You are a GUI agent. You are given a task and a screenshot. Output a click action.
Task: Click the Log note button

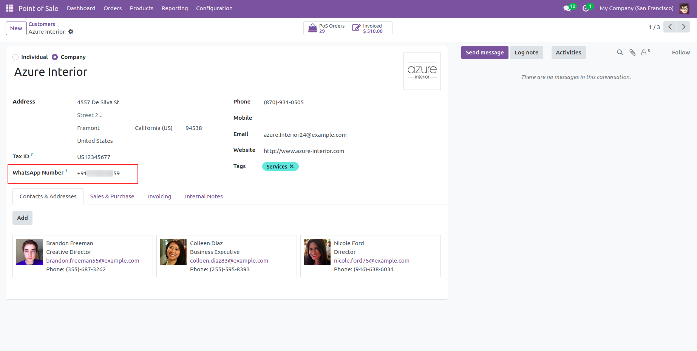coord(527,53)
